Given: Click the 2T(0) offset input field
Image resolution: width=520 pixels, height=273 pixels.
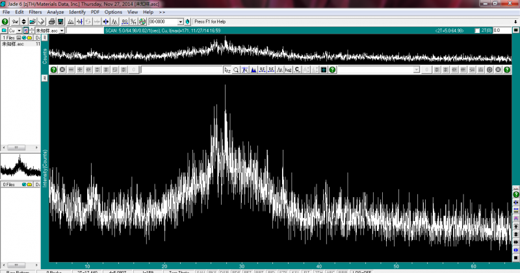Looking at the screenshot, I should 501,30.
